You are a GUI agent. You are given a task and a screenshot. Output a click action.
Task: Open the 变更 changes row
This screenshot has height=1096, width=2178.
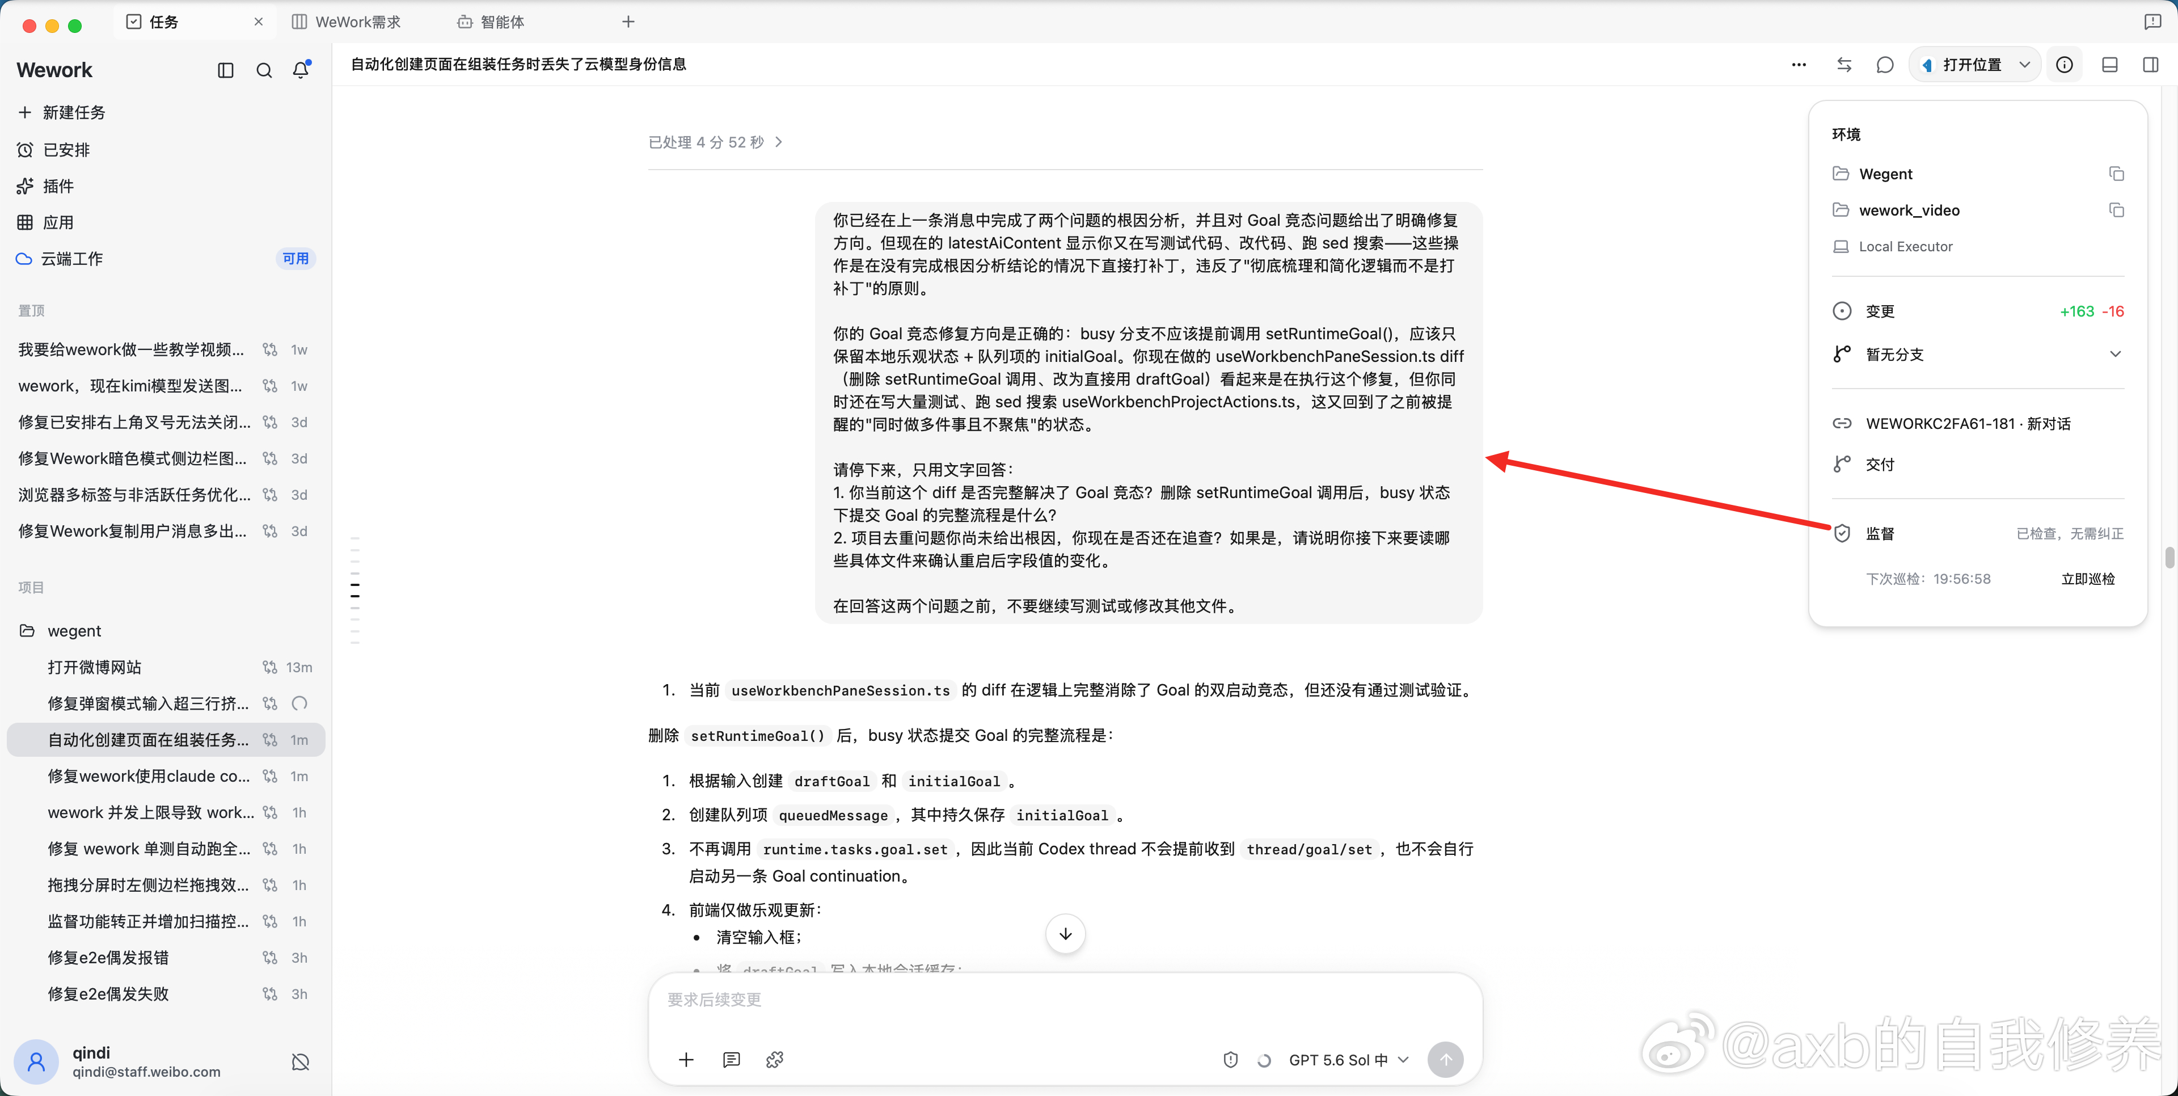pos(1978,311)
